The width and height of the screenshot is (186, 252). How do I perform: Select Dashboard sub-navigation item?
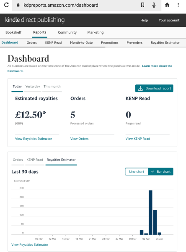coord(10,42)
